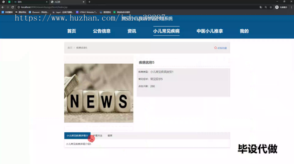The image size is (294, 164).
Task: Click the 286 click count value
Action: (153, 86)
